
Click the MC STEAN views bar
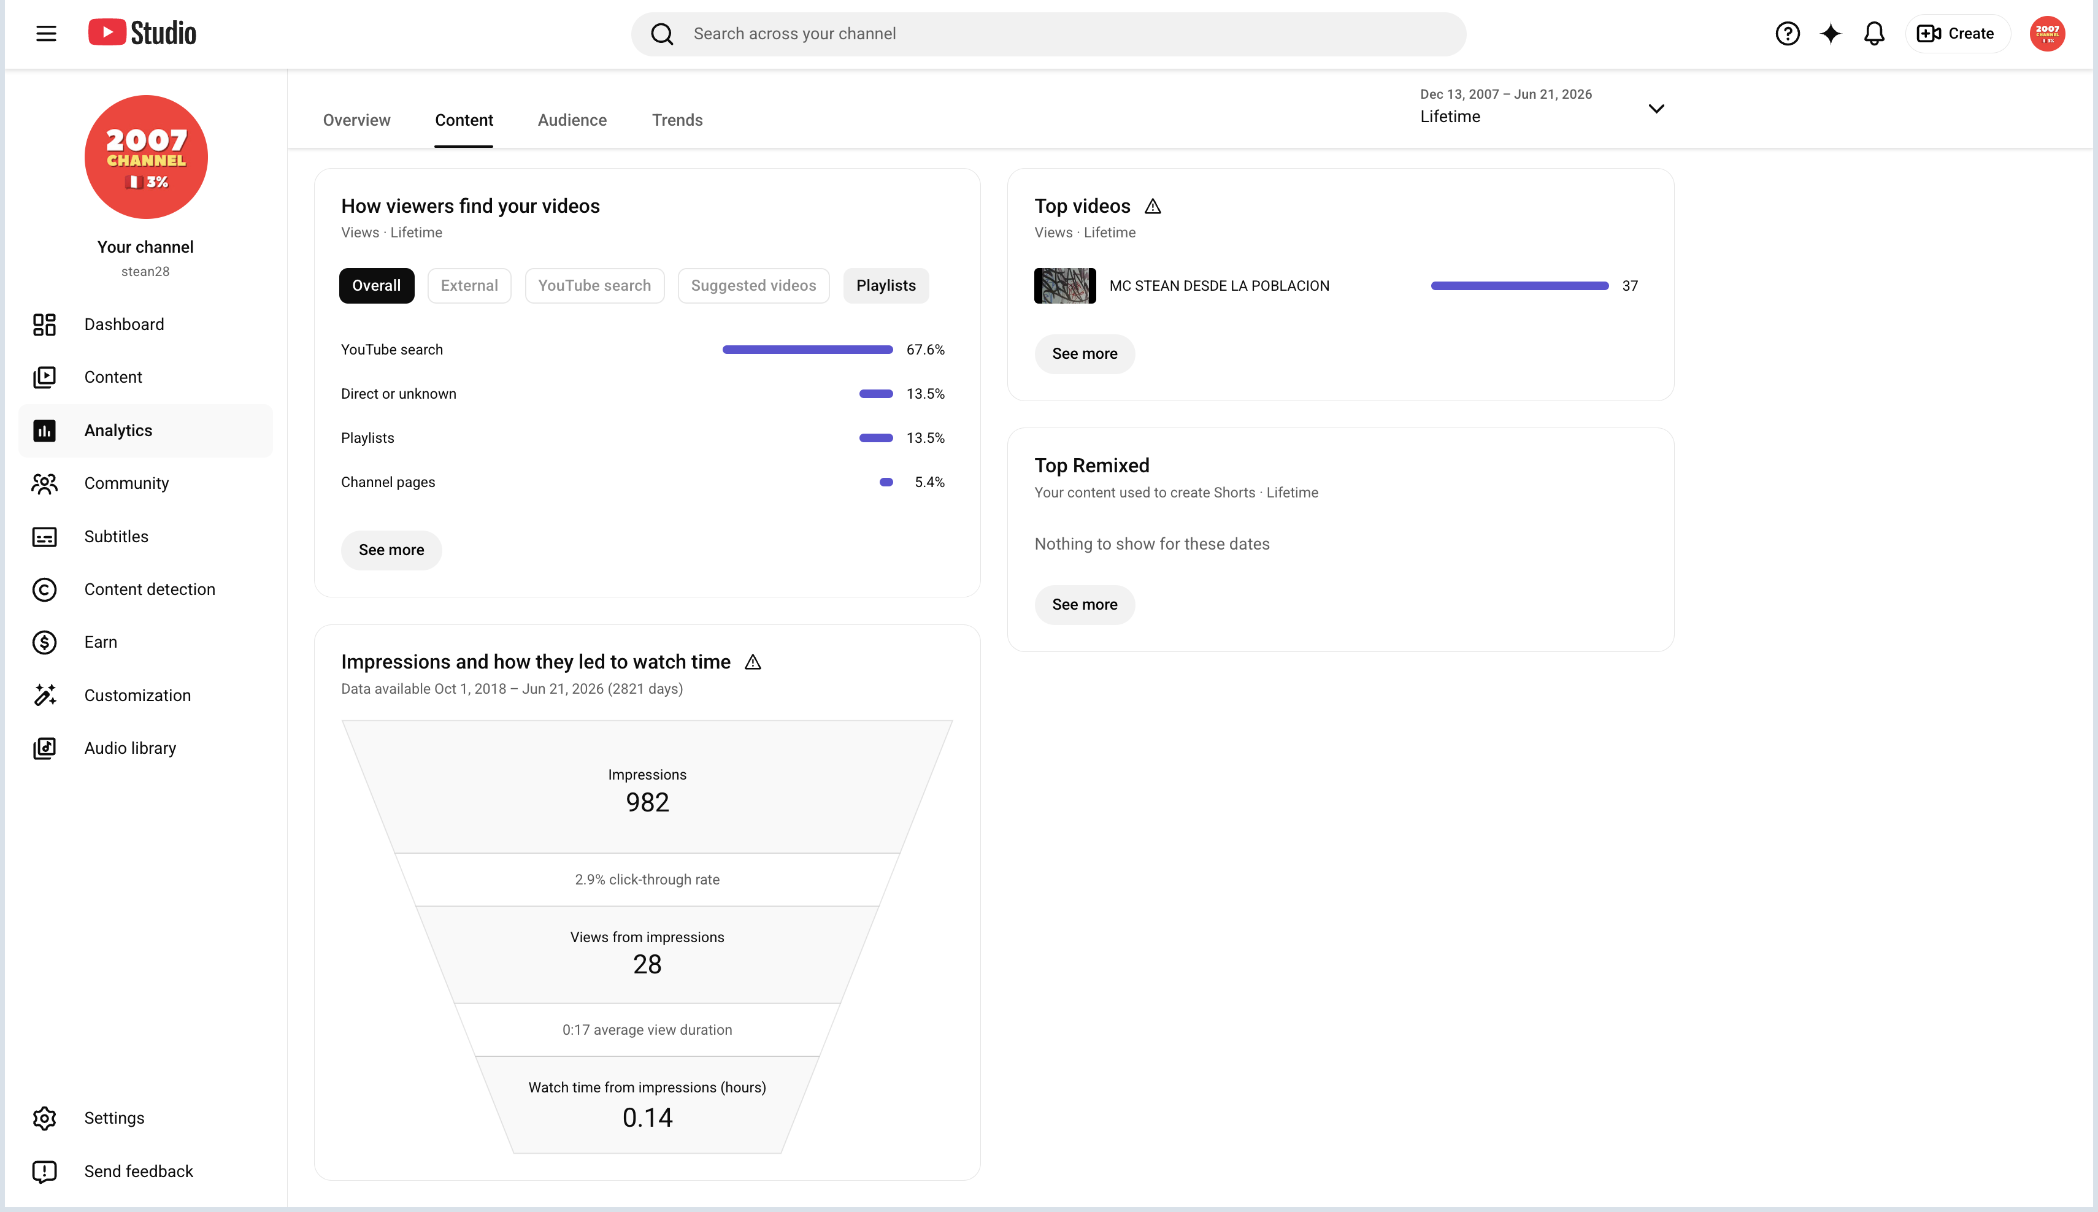pos(1520,286)
